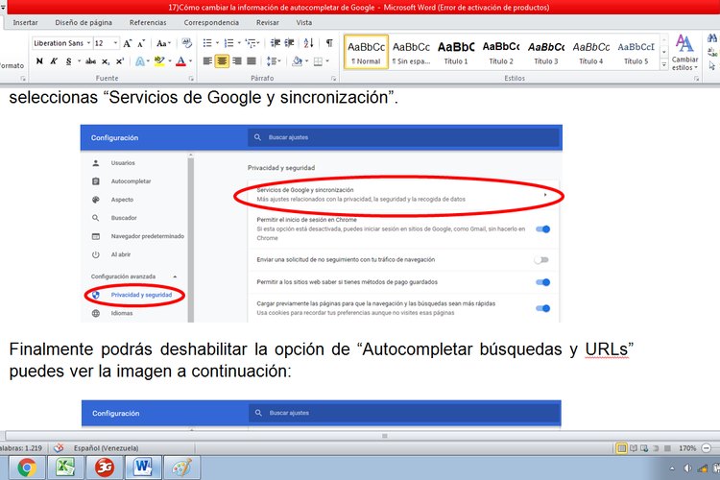
Task: Shrink font size with the smaller A icon
Action: [x=141, y=43]
